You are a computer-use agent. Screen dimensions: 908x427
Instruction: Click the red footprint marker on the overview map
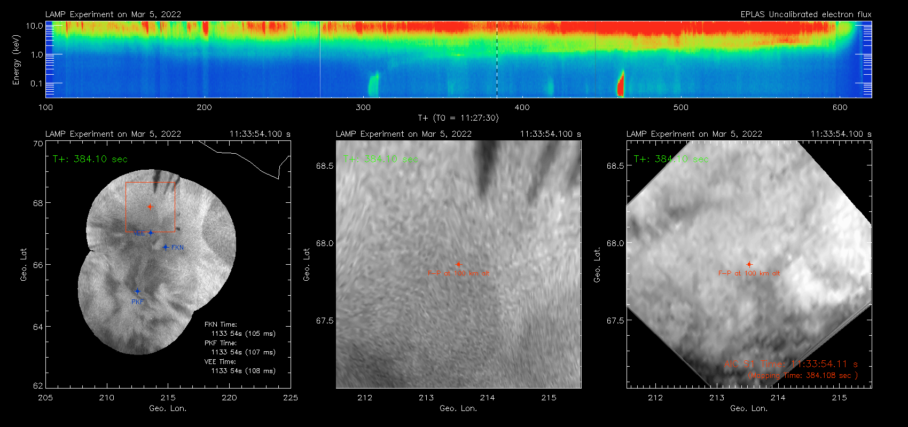pyautogui.click(x=150, y=207)
